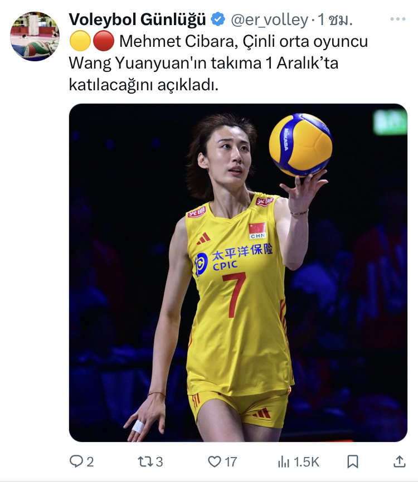Click the repost arrows icon
Image resolution: width=418 pixels, height=486 pixels.
click(145, 461)
